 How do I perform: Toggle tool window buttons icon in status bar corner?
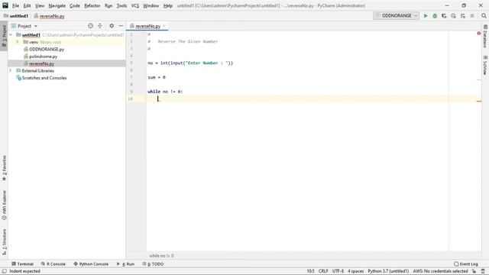(x=5, y=271)
